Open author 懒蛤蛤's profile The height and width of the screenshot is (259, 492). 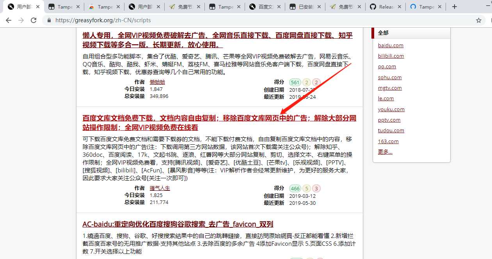coord(157,82)
